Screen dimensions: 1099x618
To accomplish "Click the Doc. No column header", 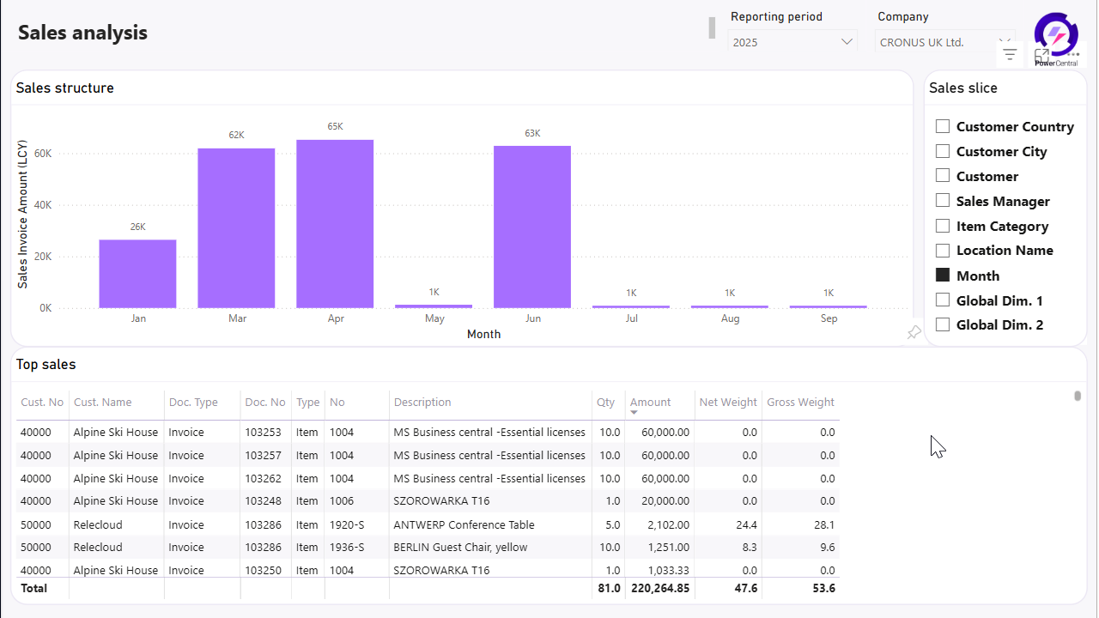I will [x=265, y=402].
